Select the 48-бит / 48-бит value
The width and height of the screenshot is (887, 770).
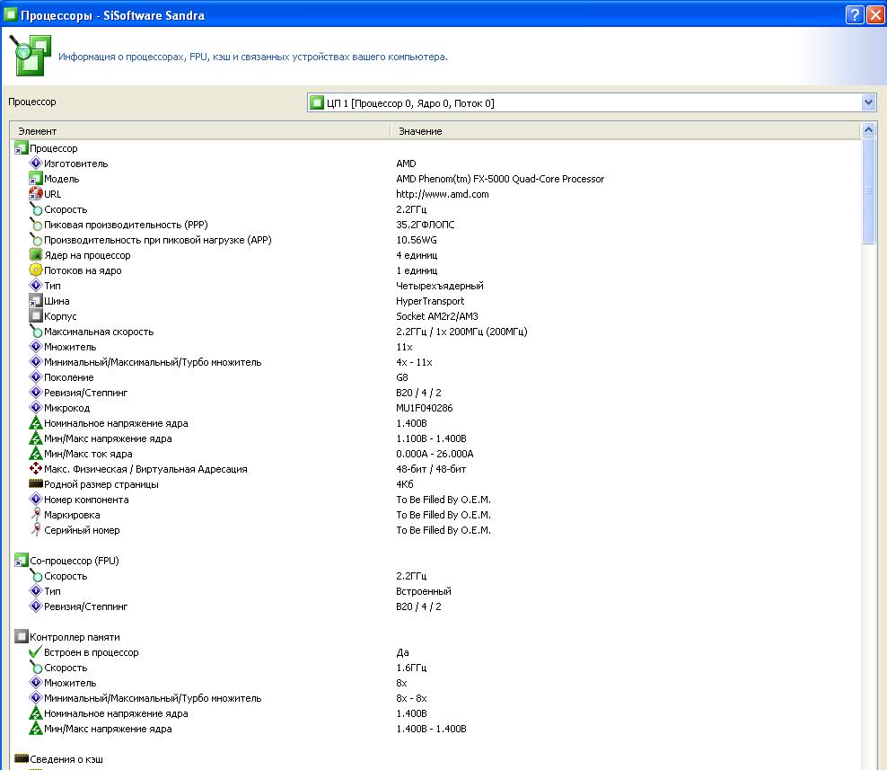[431, 469]
